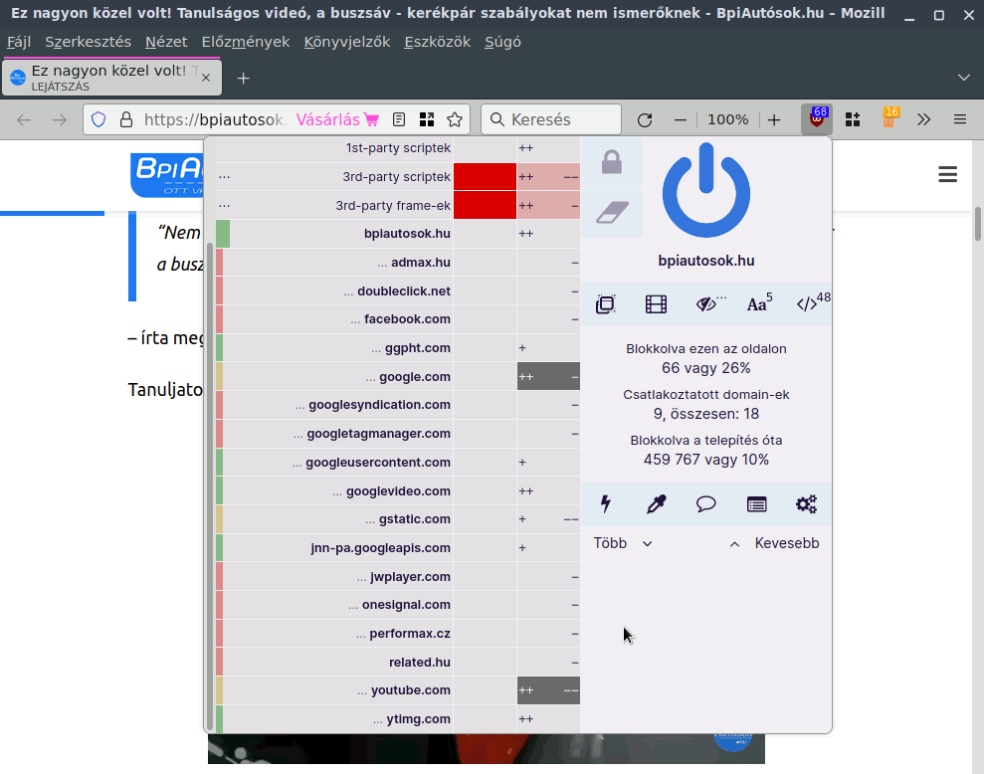Viewport: 984px width, 774px height.
Task: Open the Szerkesztés menu
Action: 88,42
